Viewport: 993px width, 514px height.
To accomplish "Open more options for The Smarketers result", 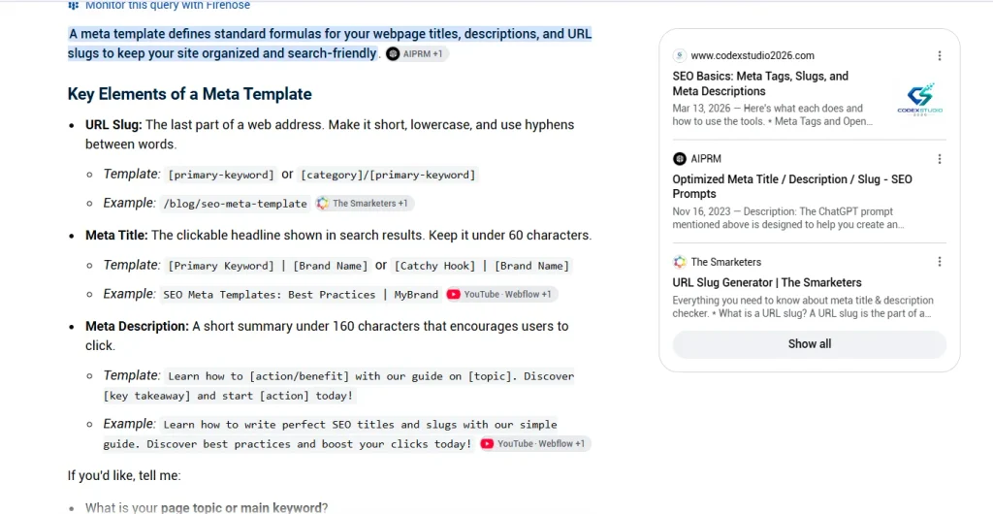I will click(940, 262).
